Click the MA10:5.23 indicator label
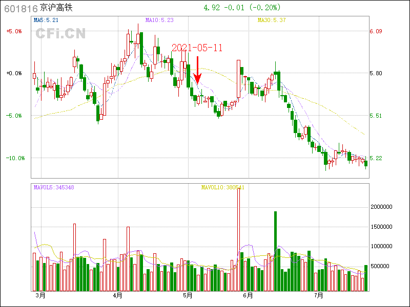 click(159, 20)
